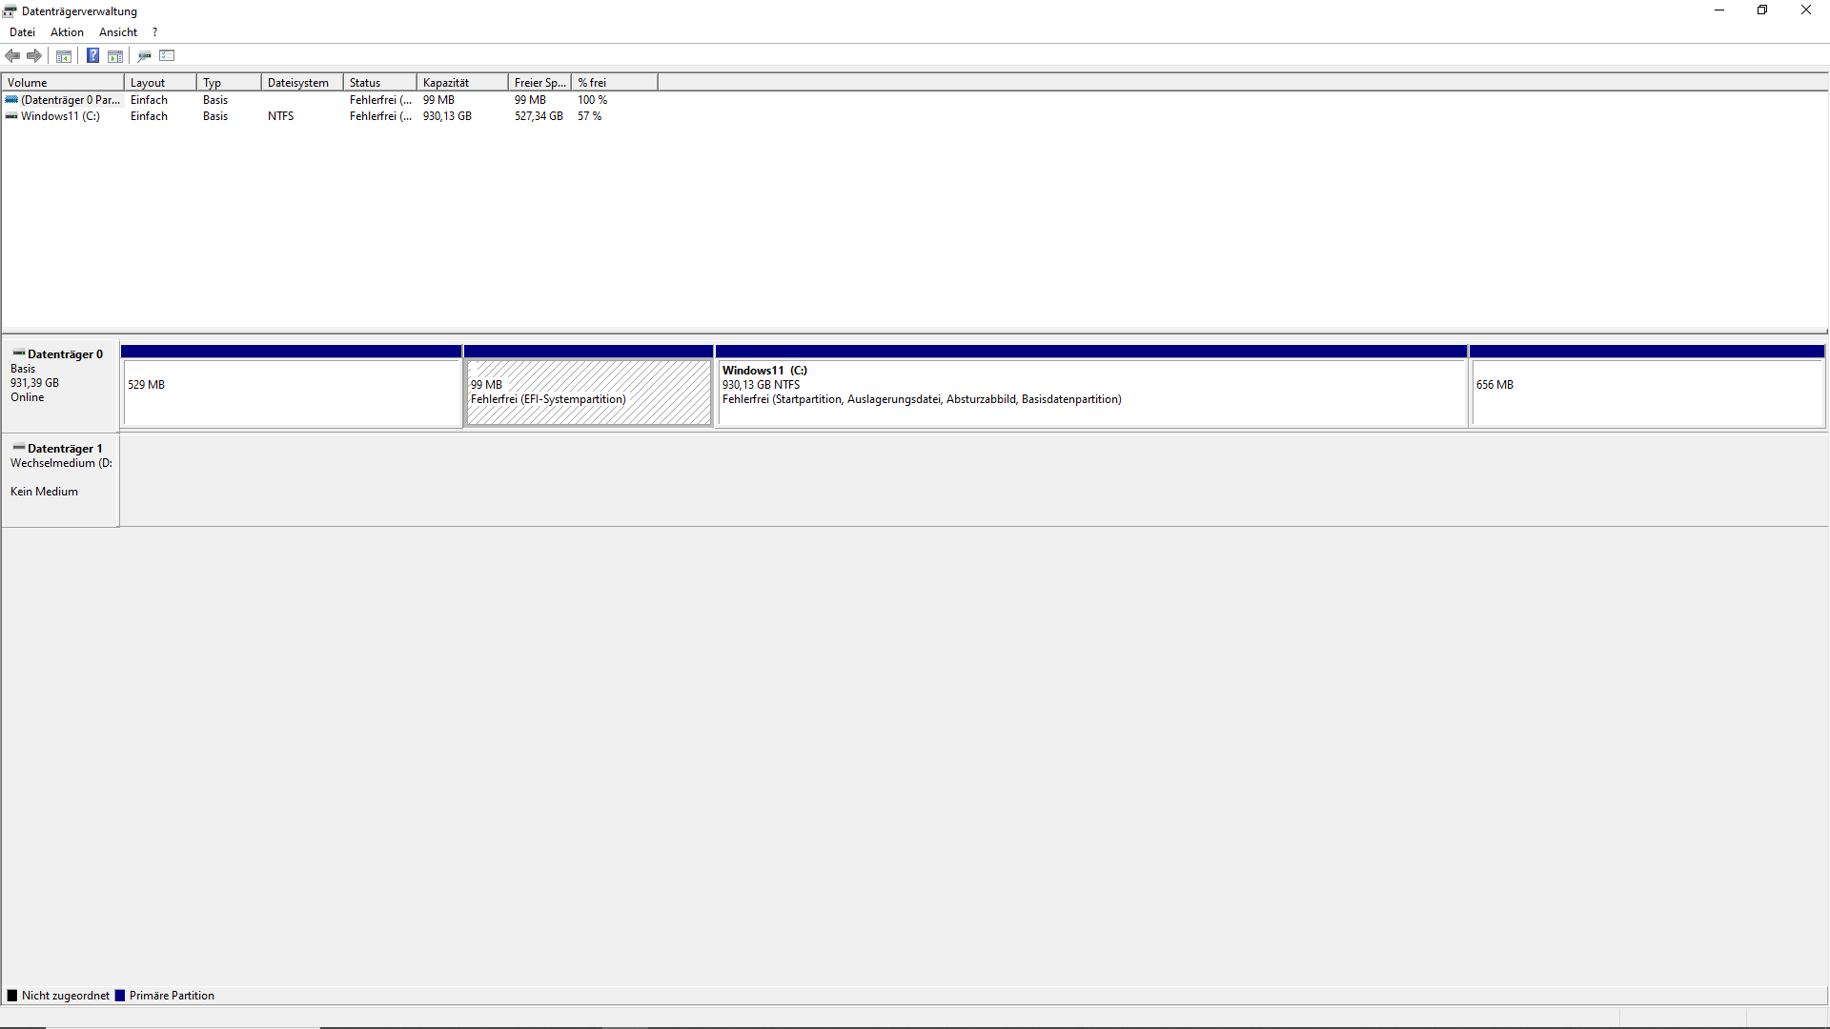Select the 99 MB EFI-Systempartition block

click(588, 392)
